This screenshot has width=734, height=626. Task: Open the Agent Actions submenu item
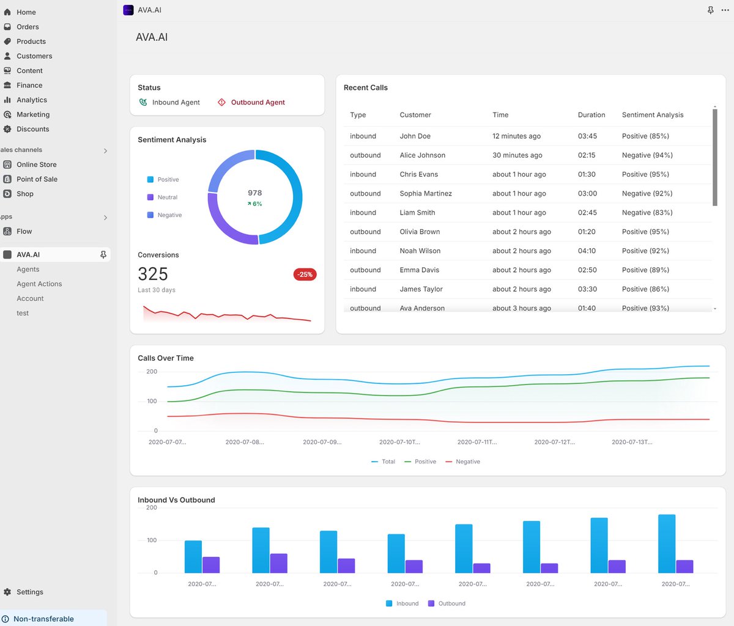39,284
